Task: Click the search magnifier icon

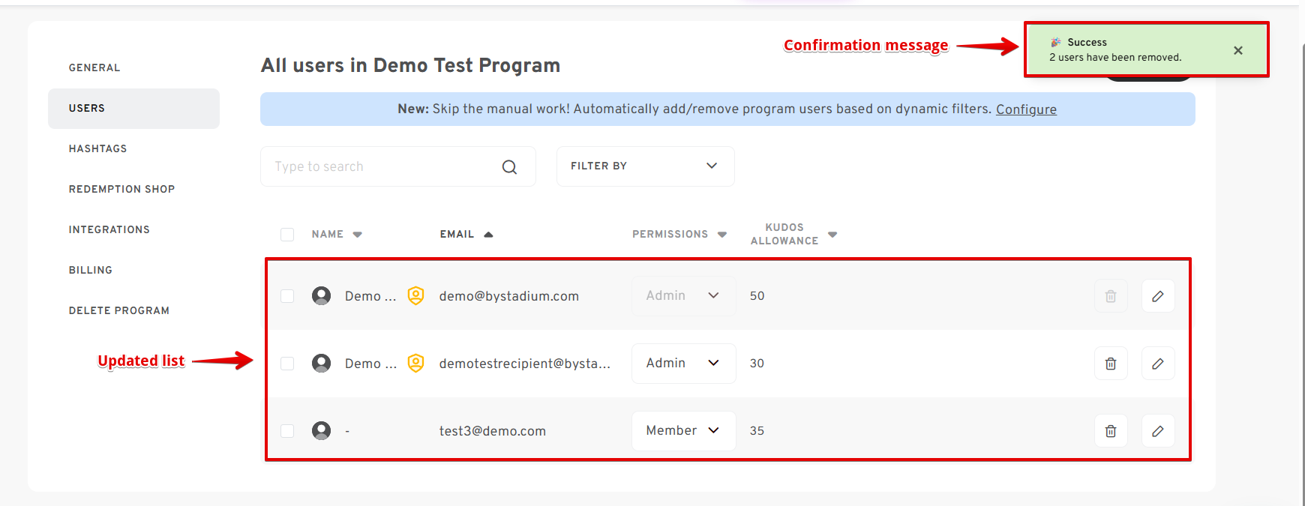Action: click(509, 167)
